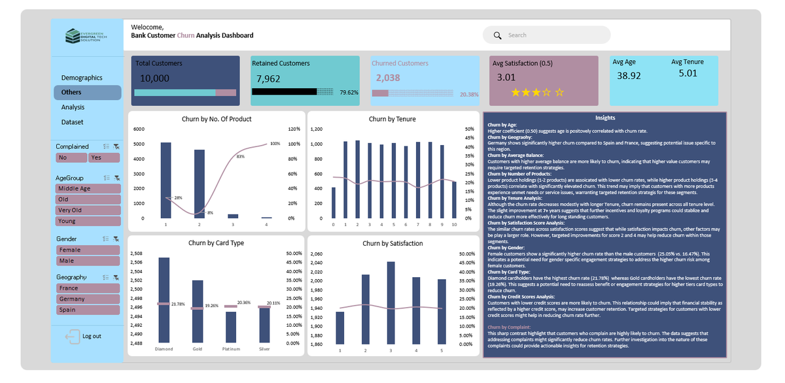The image size is (785, 383).
Task: Filter Geography by Spain
Action: pyautogui.click(x=88, y=310)
